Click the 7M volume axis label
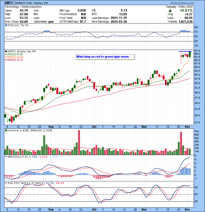Image resolution: width=205 pixels, height=212 pixels. click(197, 132)
